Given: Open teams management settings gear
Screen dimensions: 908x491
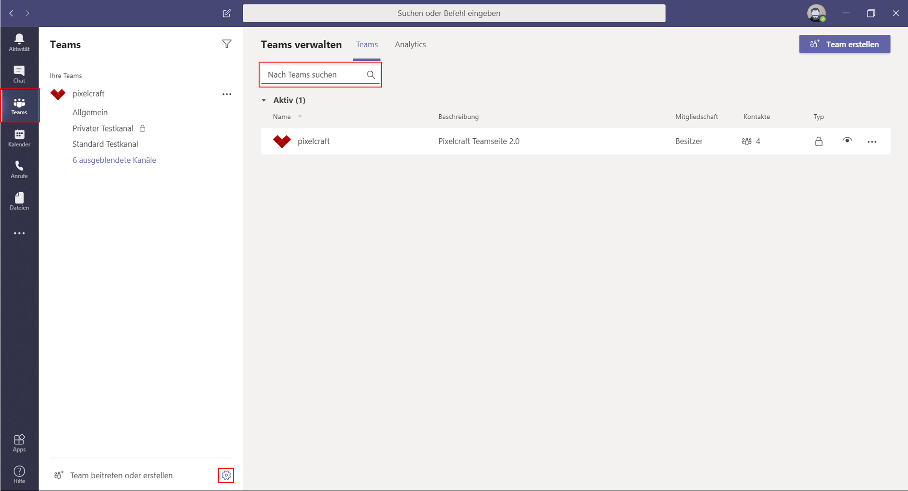Looking at the screenshot, I should click(226, 475).
